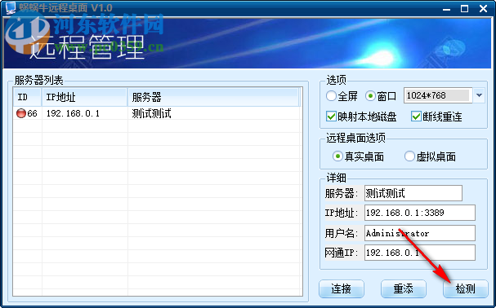Toggle the 断线重连 checkbox

click(416, 117)
